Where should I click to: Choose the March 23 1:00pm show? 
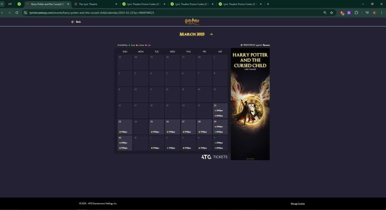(x=123, y=132)
